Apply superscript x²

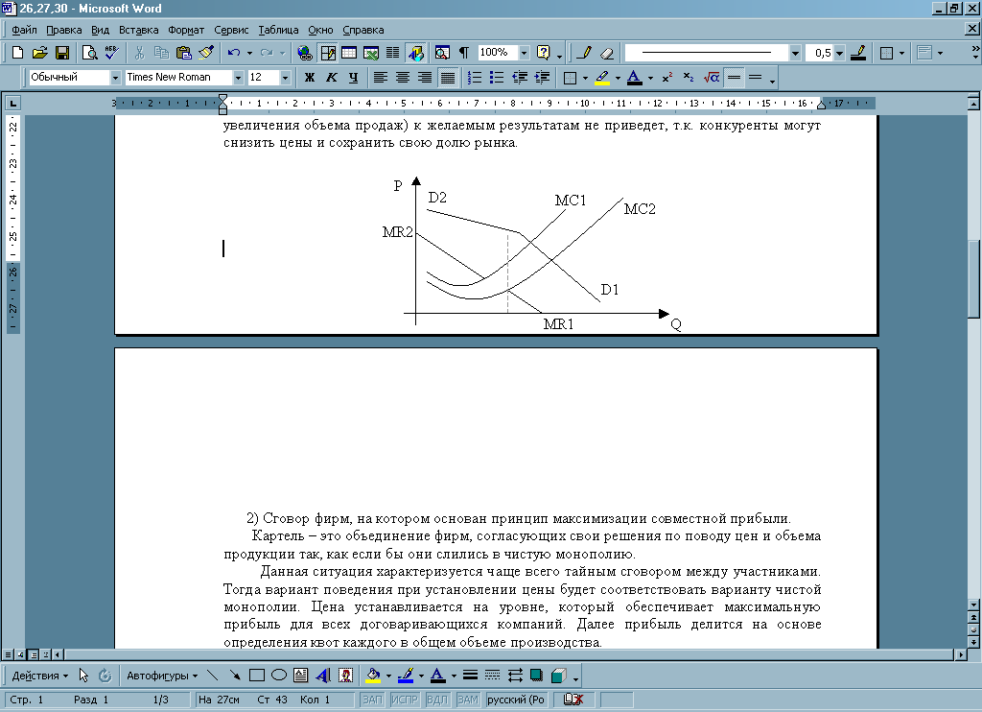coord(667,78)
